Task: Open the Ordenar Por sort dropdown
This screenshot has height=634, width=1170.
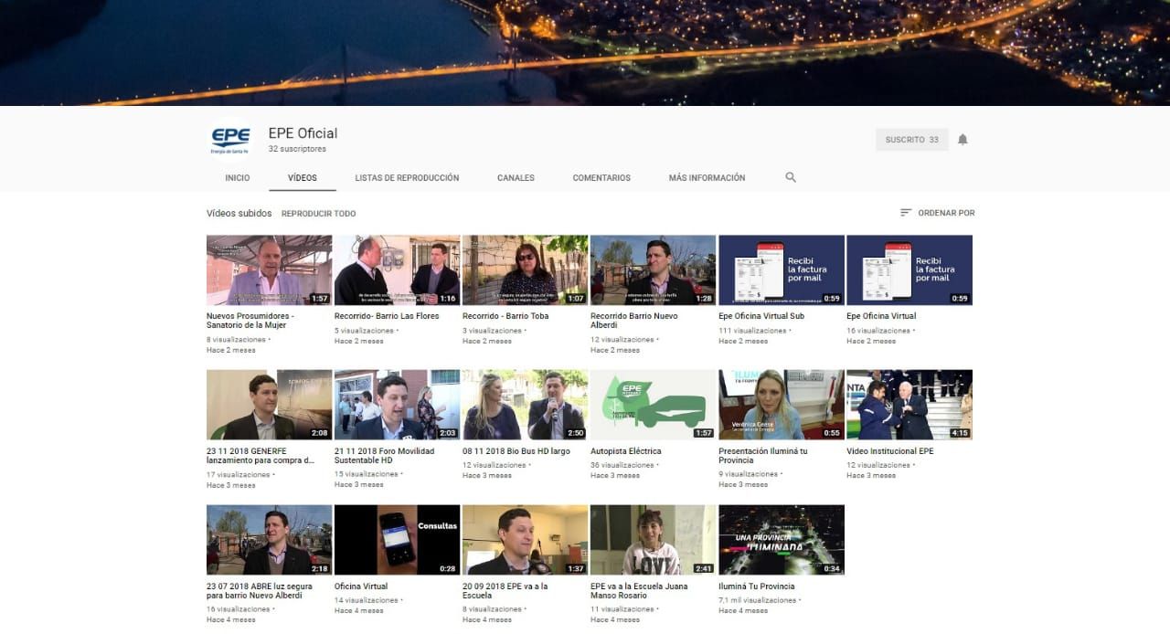Action: [937, 213]
